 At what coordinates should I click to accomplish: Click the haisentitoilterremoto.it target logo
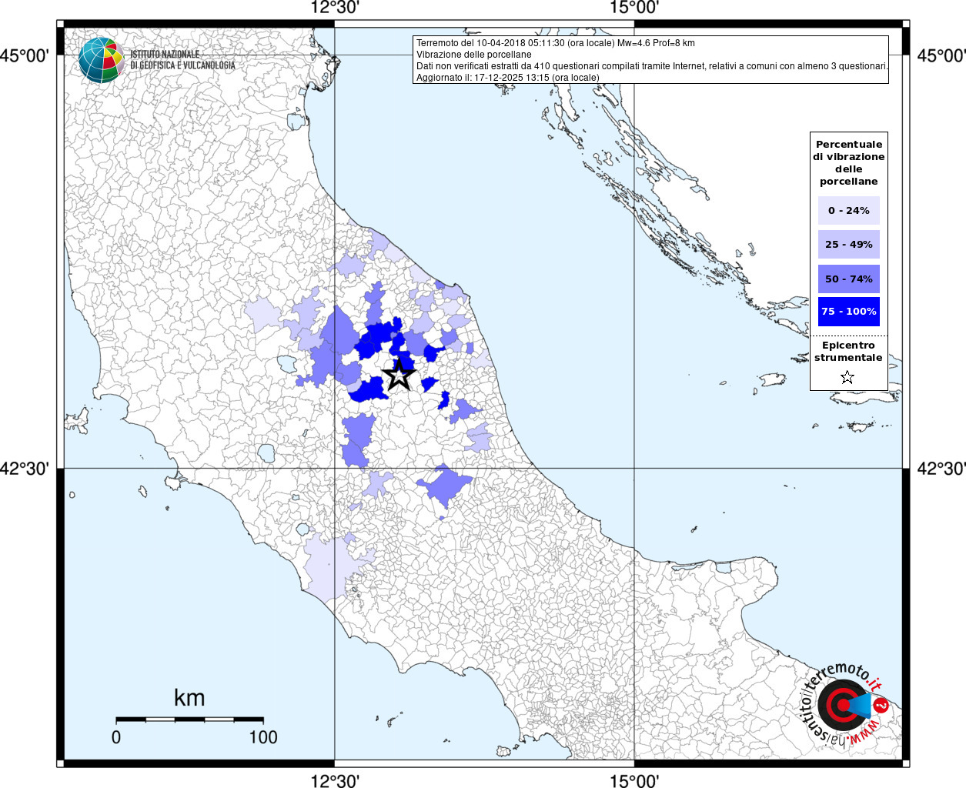click(x=842, y=706)
